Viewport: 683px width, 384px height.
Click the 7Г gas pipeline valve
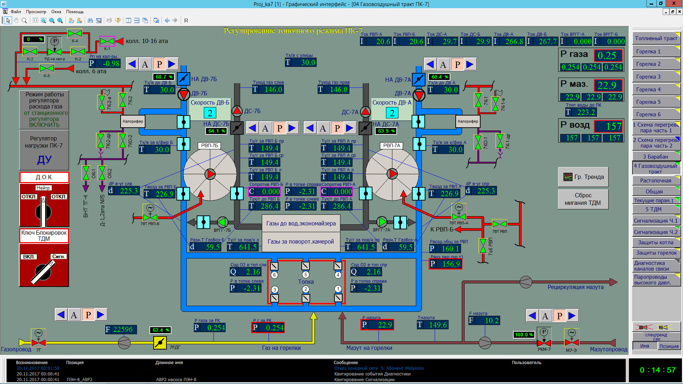tap(38, 342)
